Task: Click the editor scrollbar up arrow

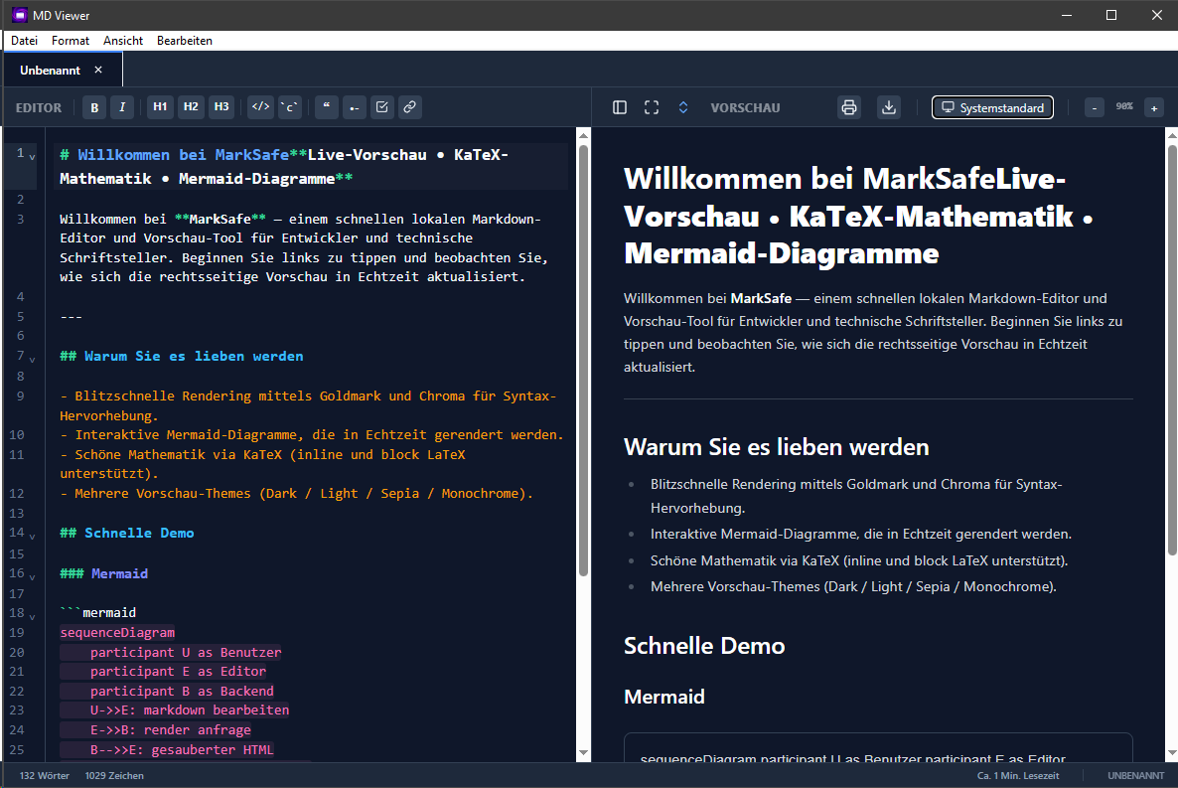Action: point(583,135)
